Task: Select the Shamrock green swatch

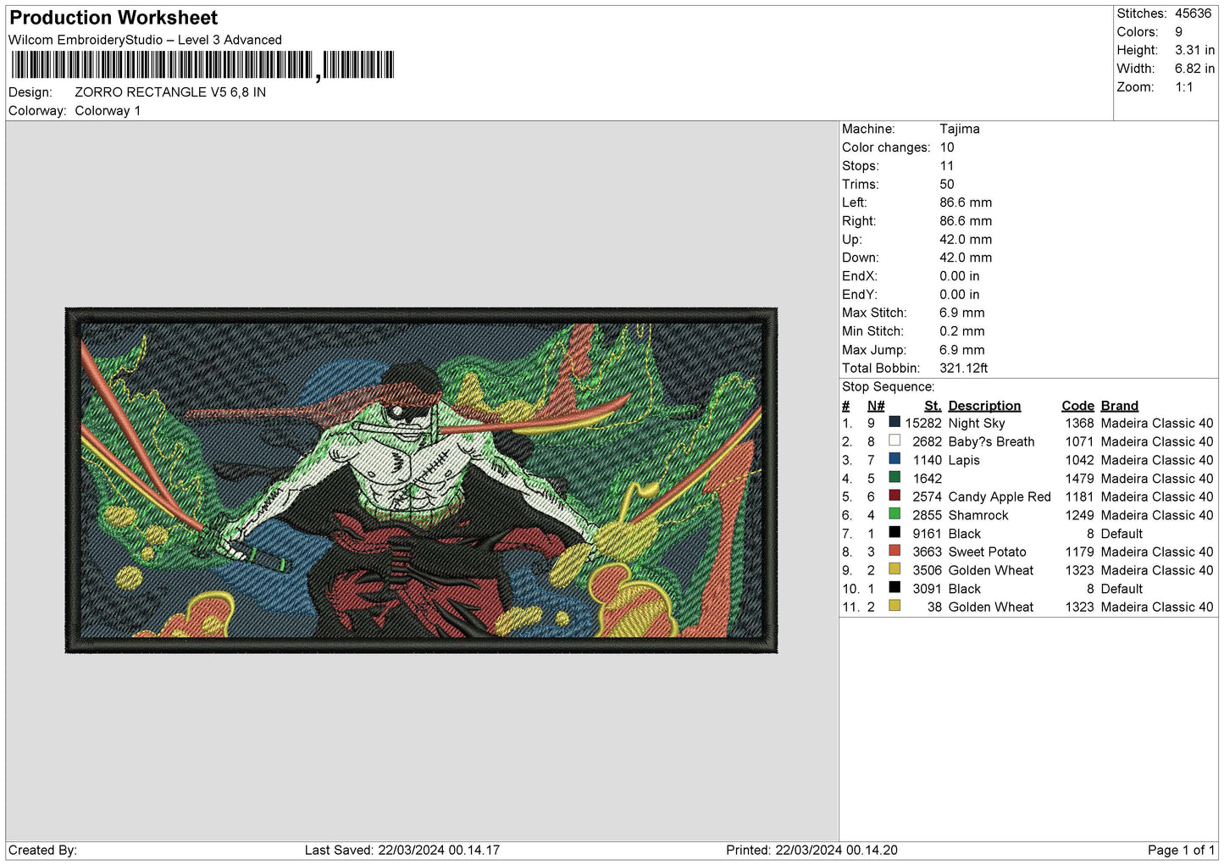Action: click(894, 513)
